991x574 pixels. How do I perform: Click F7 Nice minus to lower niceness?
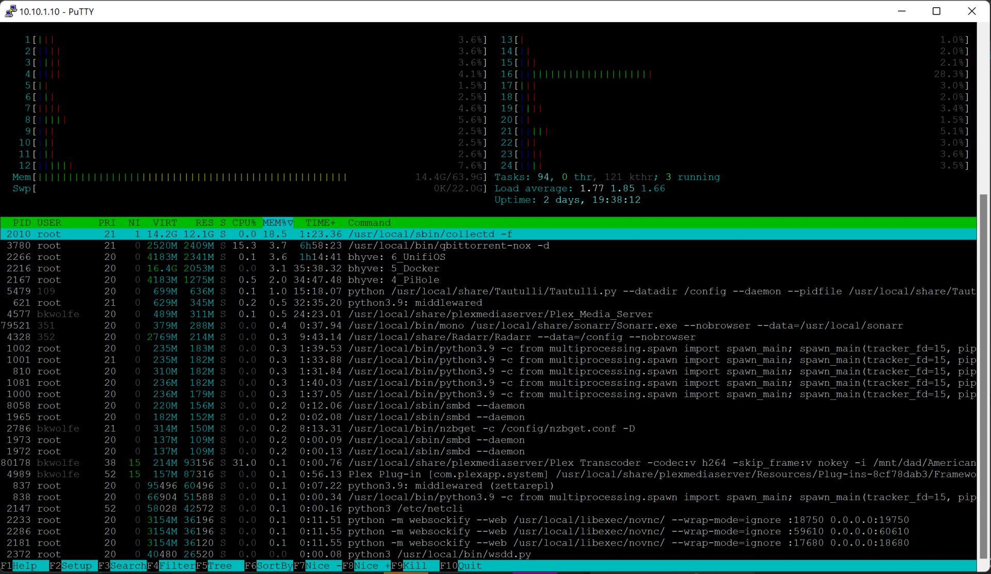tap(317, 566)
